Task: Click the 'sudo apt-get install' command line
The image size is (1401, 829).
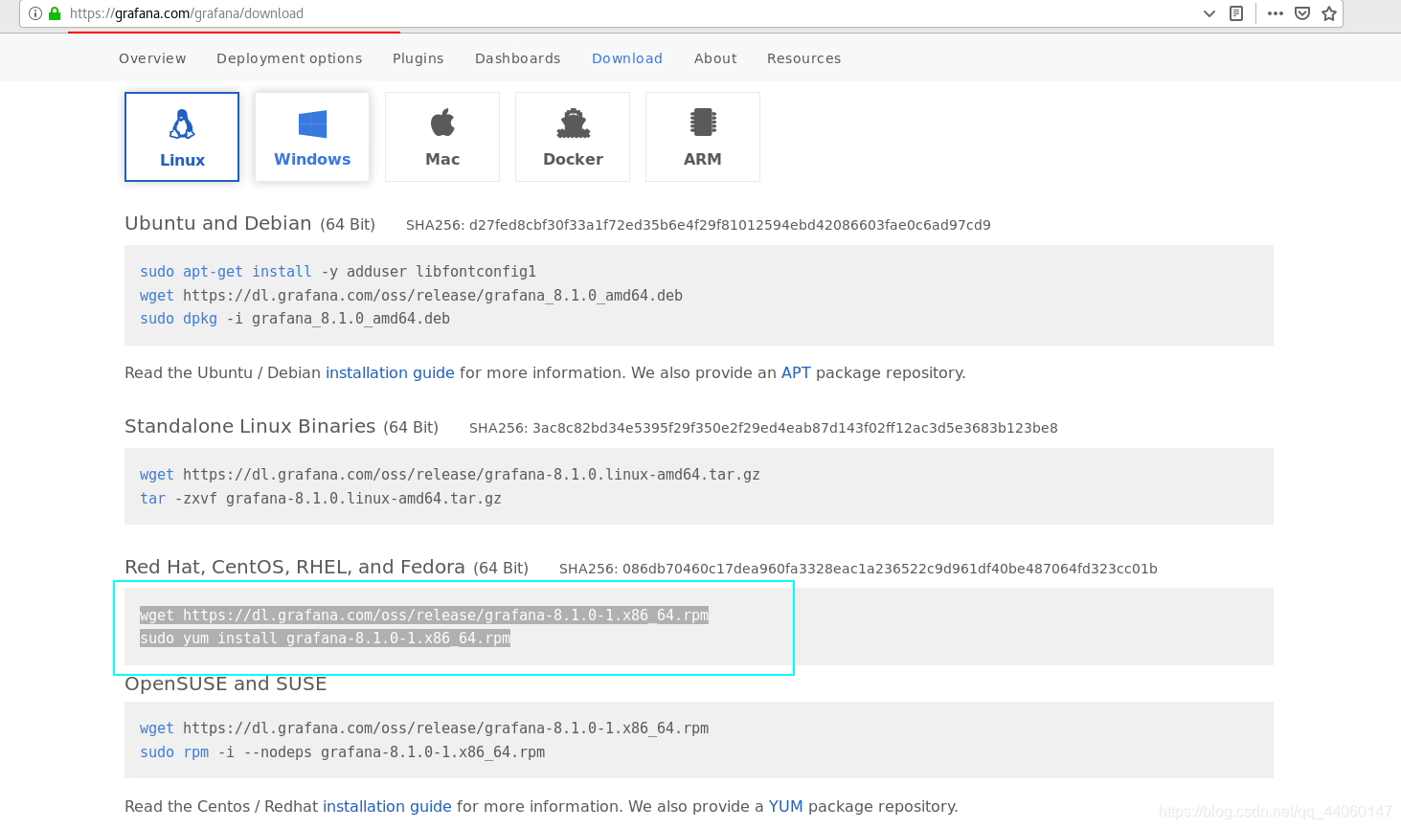Action: (x=338, y=272)
